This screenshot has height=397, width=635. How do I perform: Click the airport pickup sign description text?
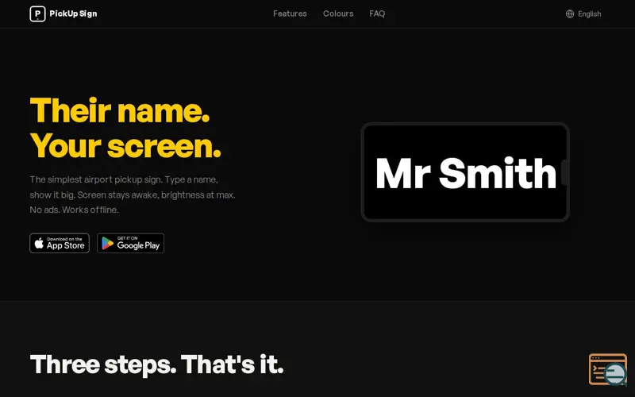pyautogui.click(x=133, y=195)
